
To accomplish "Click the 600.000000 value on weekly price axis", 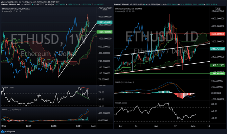I will [105, 47].
